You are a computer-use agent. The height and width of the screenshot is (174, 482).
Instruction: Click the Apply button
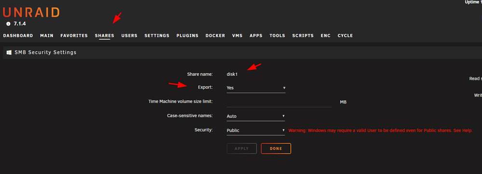tap(241, 149)
